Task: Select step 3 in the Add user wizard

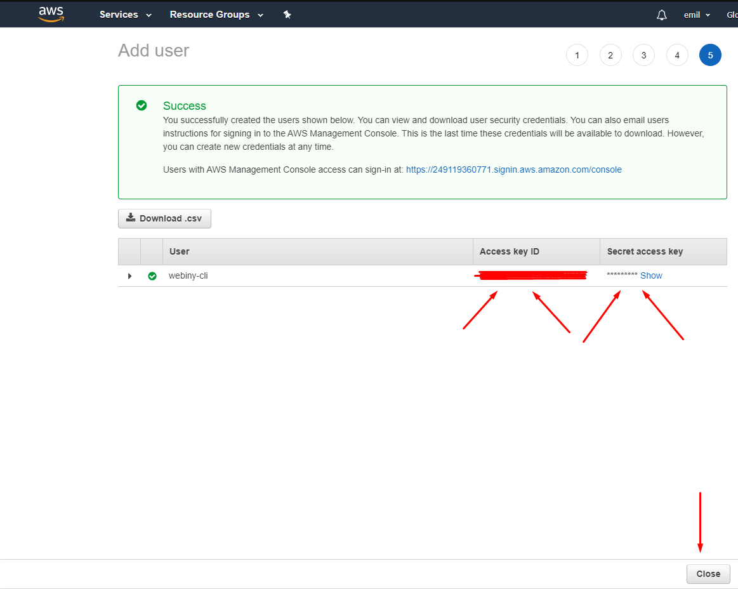Action: (643, 55)
